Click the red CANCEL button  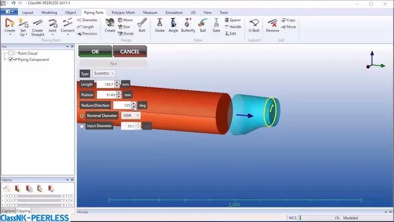coord(130,52)
